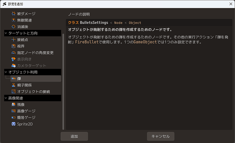Click the 画像関連 category header
Image resolution: width=235 pixels, height=143 pixels.
point(33,98)
